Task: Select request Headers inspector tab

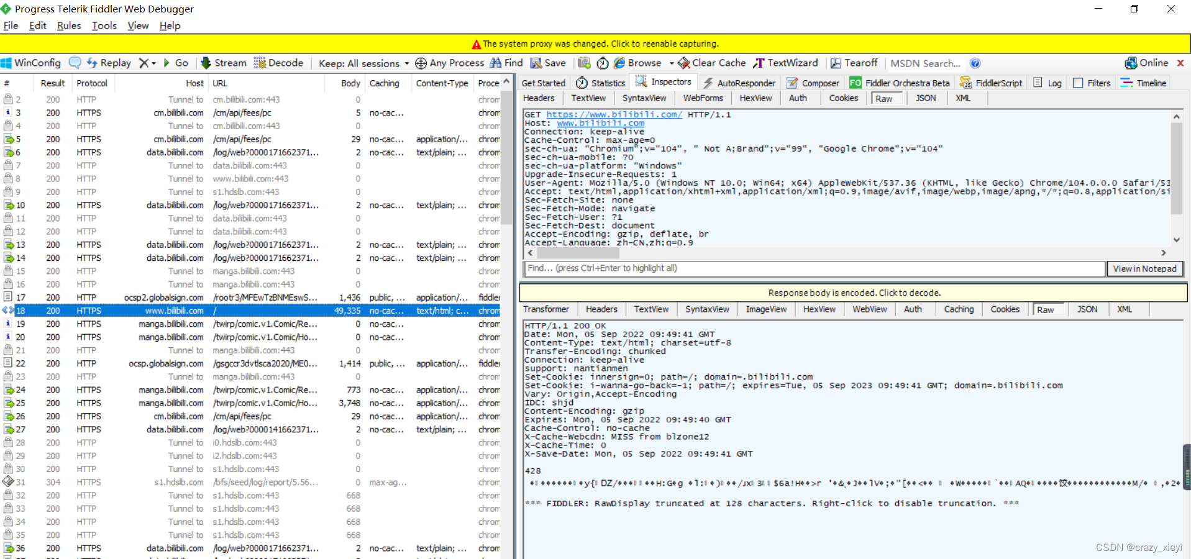Action: click(539, 98)
